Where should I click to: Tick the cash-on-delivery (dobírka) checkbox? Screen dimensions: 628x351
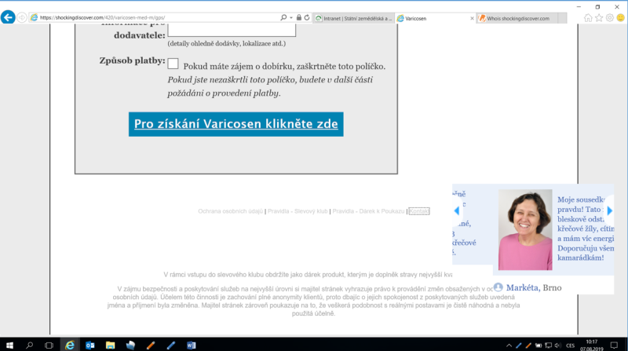(x=173, y=64)
